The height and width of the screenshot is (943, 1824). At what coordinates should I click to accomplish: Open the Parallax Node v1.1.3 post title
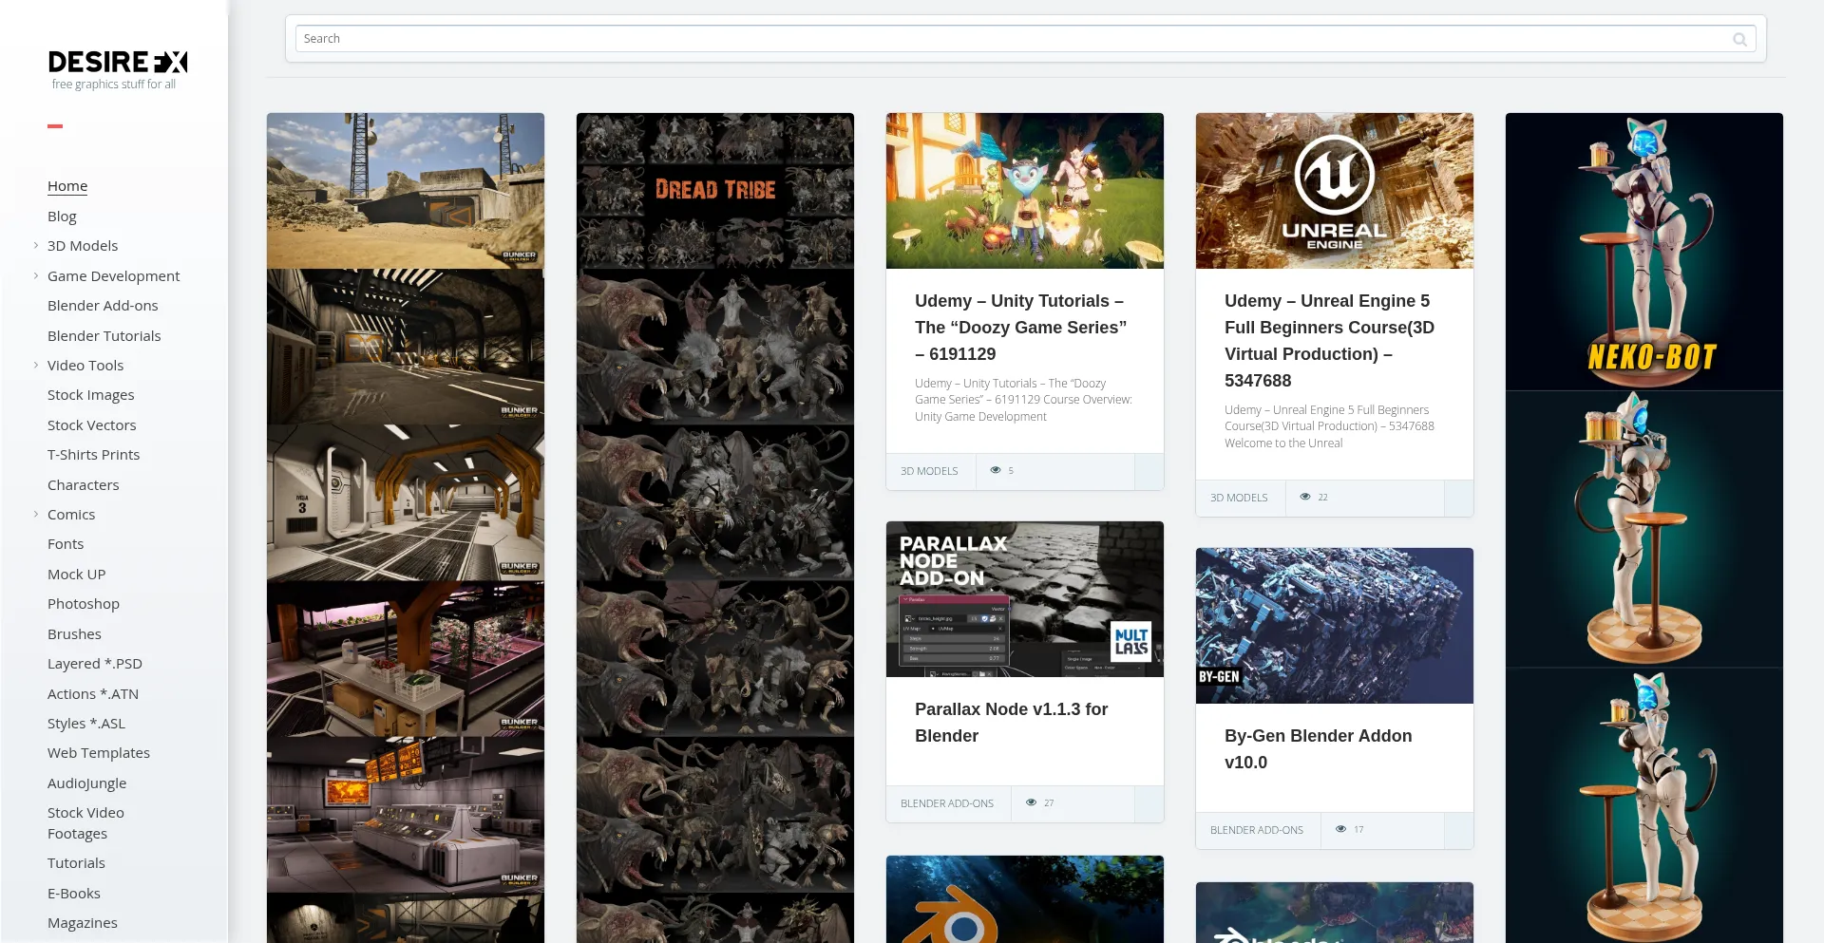(1012, 723)
